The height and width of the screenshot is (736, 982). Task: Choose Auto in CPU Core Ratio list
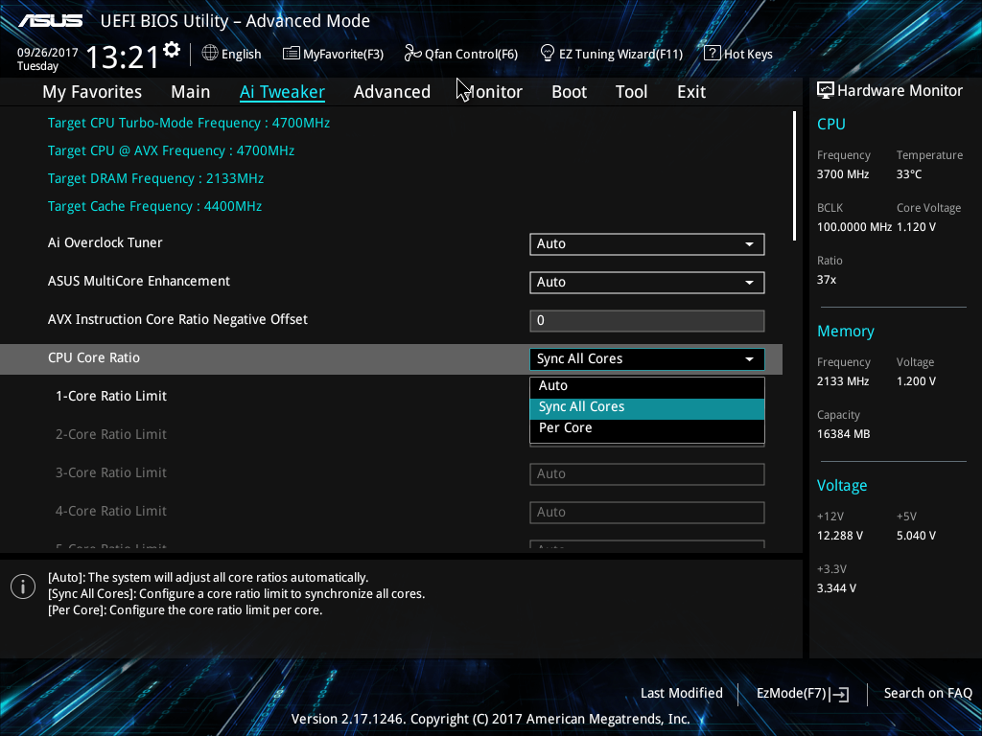coord(647,385)
